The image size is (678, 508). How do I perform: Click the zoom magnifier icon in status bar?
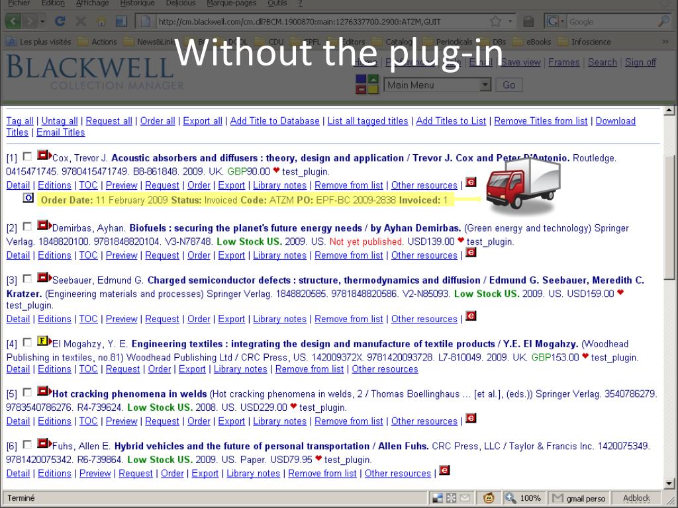point(510,498)
